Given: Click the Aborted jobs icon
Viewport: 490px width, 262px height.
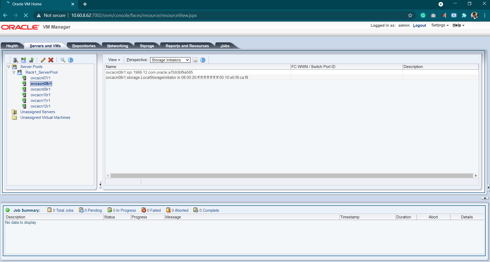Looking at the screenshot, I should [x=168, y=210].
